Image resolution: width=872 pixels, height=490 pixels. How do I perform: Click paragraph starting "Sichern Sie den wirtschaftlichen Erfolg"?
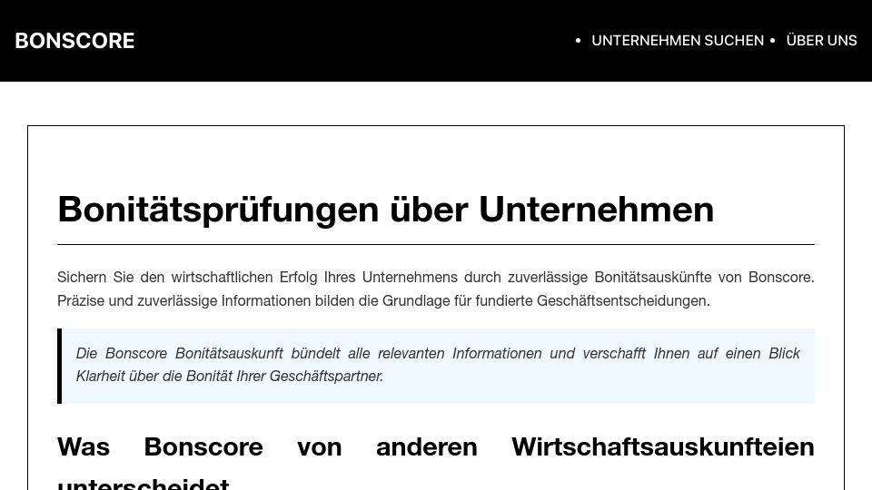(x=436, y=289)
